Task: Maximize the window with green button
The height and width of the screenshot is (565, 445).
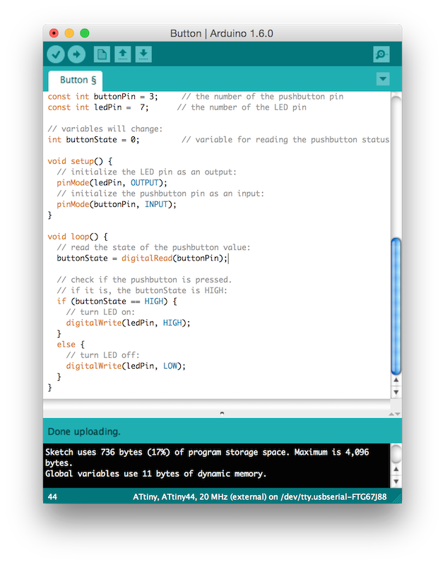Action: (x=85, y=33)
